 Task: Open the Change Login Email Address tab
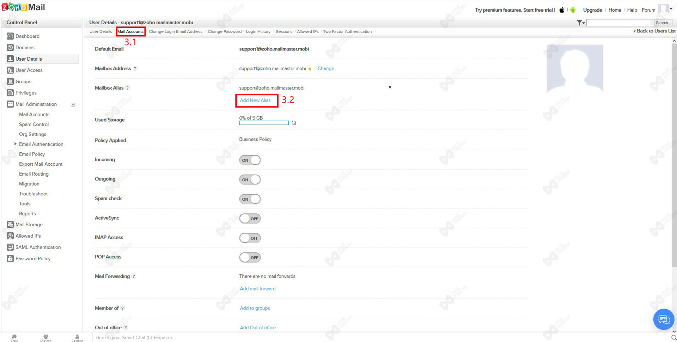point(176,31)
